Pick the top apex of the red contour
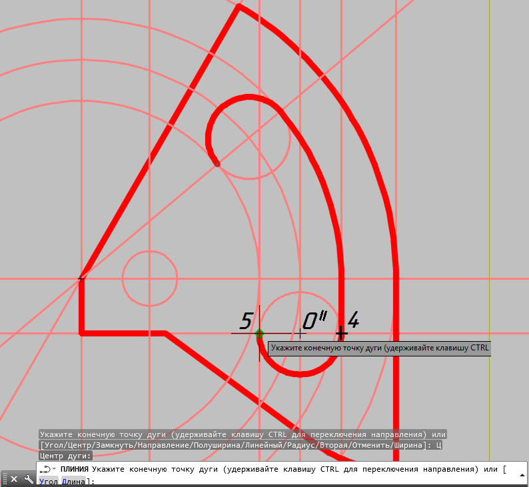Viewport: 529px width, 487px height. (x=239, y=6)
